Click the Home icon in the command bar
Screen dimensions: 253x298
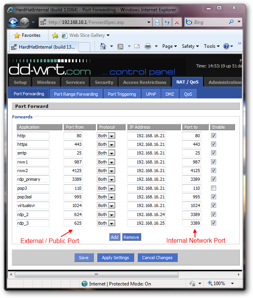point(103,46)
